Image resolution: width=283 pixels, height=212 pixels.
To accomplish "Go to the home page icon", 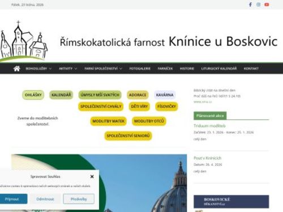I will pyautogui.click(x=17, y=68).
